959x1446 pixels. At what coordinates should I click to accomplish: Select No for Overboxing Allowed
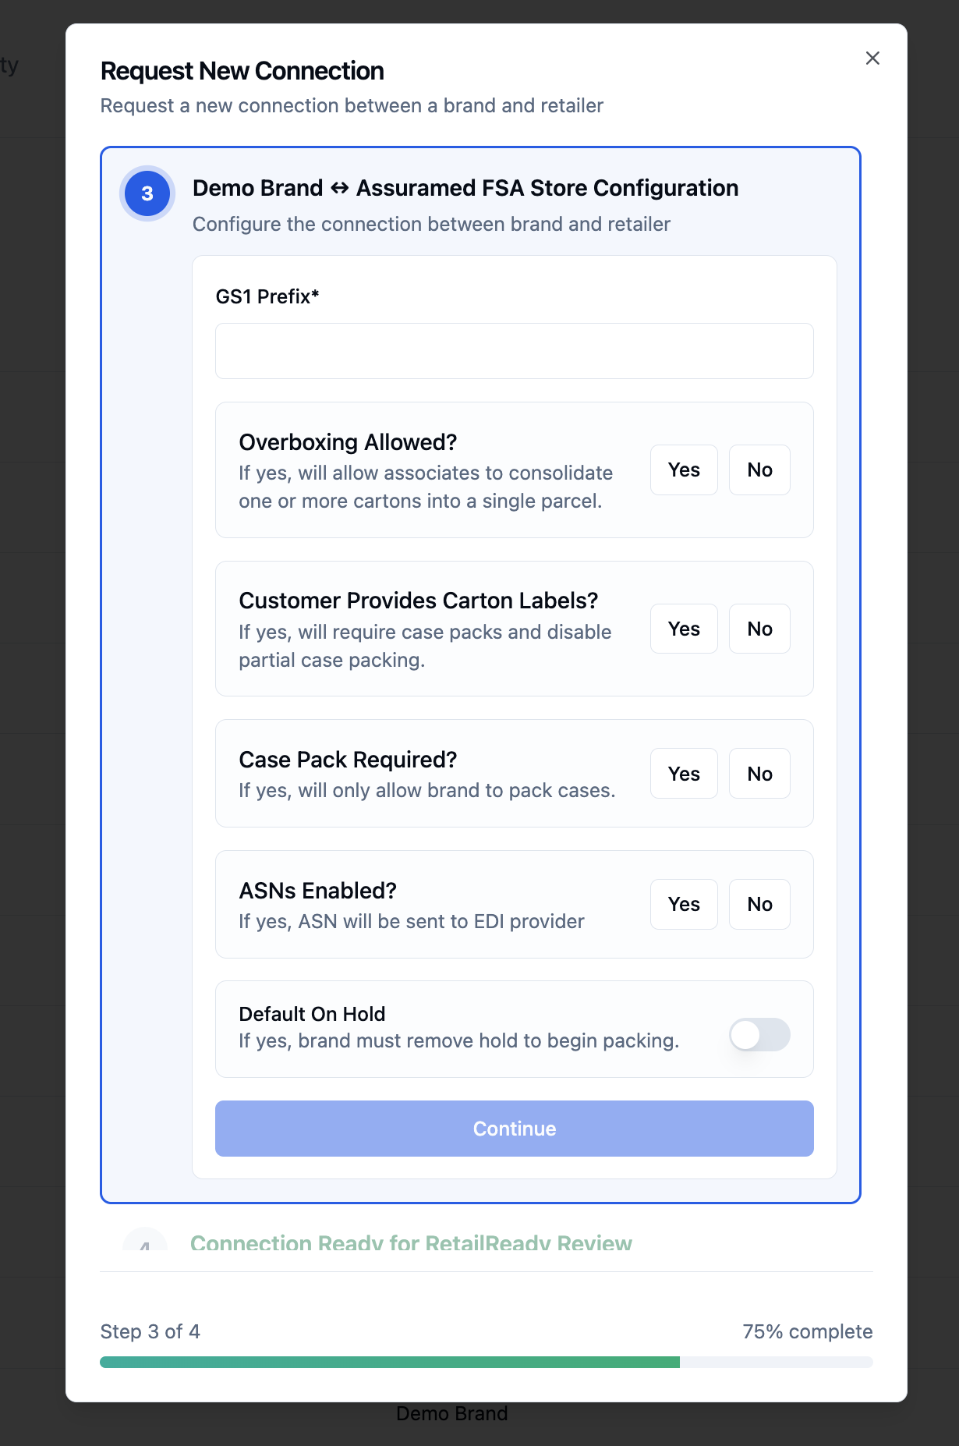point(759,470)
